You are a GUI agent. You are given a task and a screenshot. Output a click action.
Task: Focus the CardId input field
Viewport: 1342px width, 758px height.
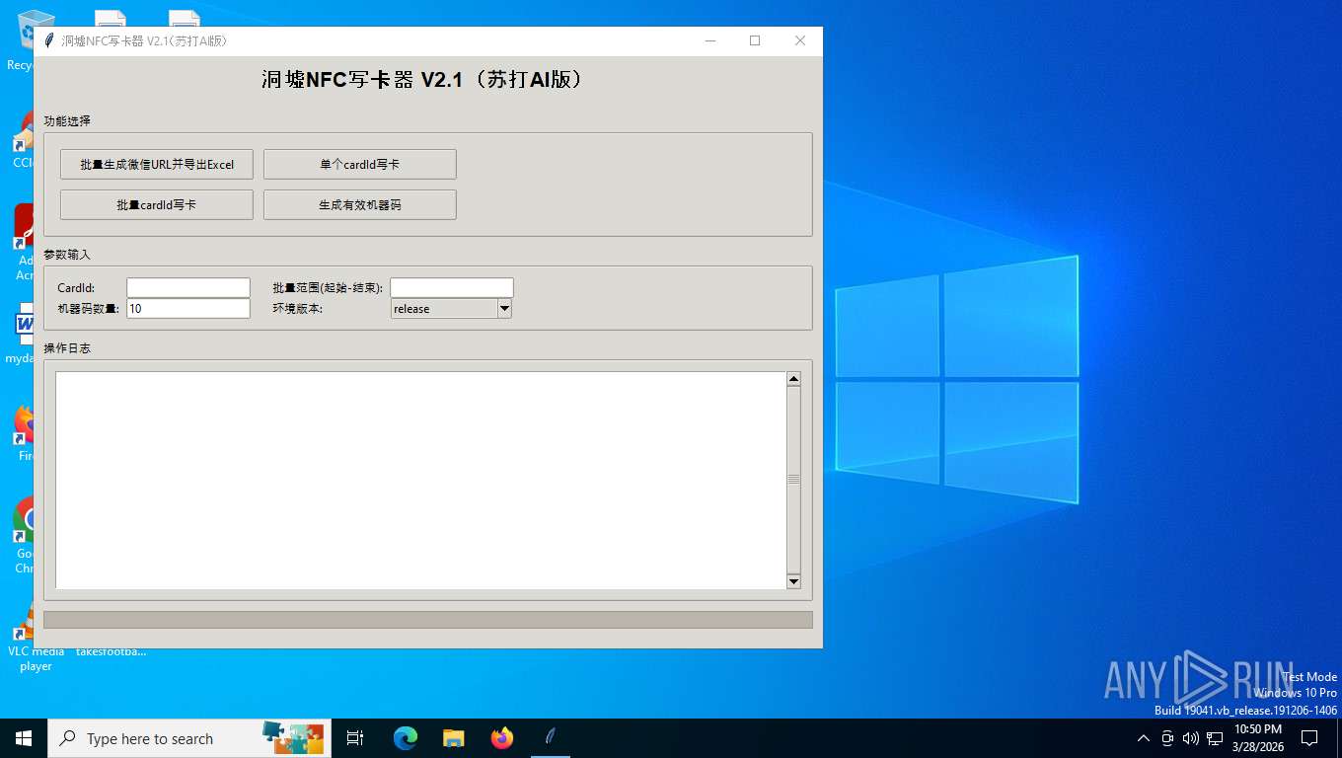[x=188, y=287]
